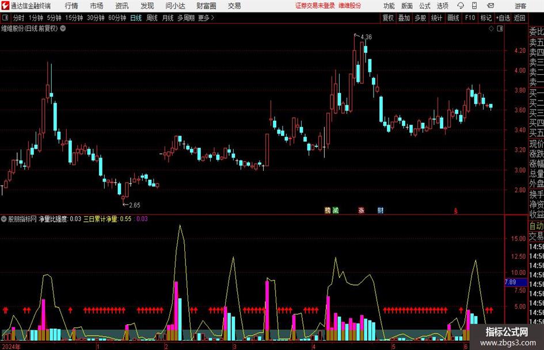Switch to the 30分钟 period tab
The height and width of the screenshot is (350, 544).
[x=96, y=18]
